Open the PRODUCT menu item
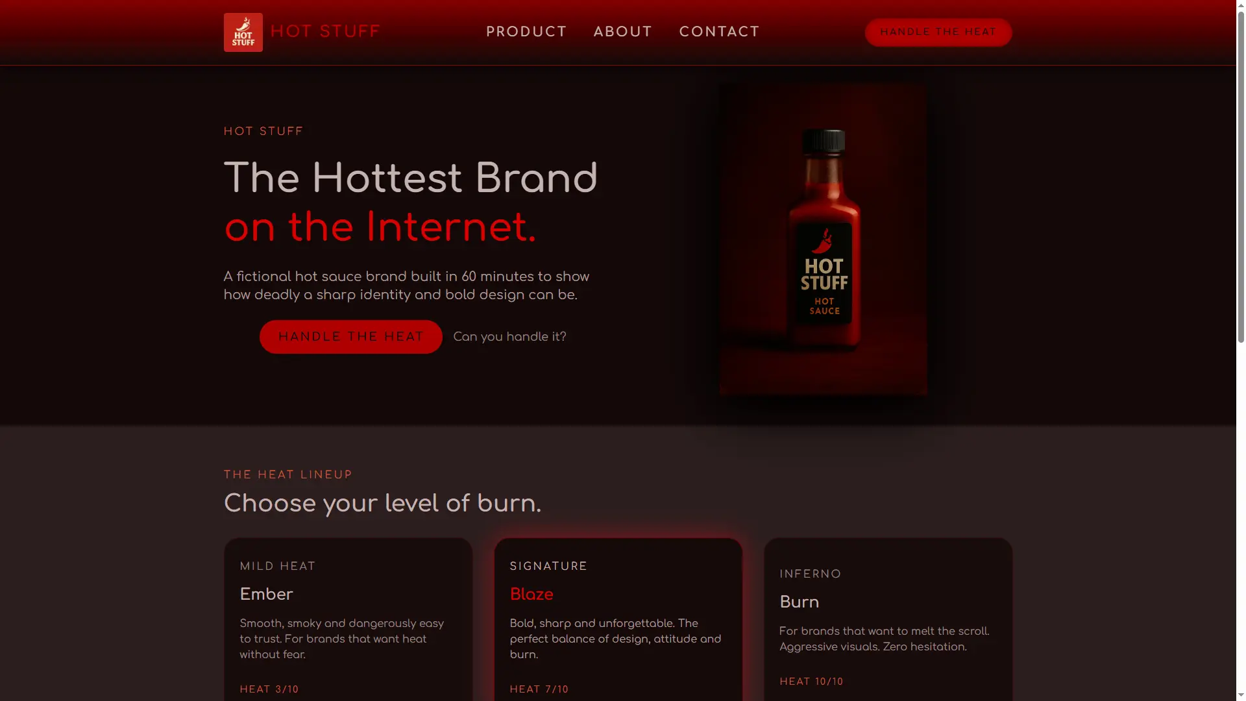The width and height of the screenshot is (1246, 701). pos(526,32)
